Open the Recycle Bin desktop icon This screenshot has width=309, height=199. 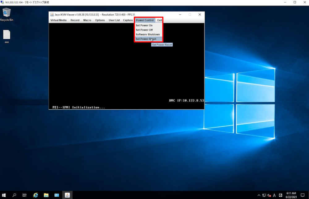tap(6, 14)
